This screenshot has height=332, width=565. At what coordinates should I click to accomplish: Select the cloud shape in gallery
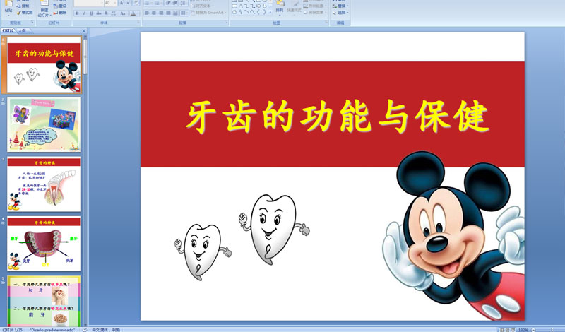[x=234, y=12]
